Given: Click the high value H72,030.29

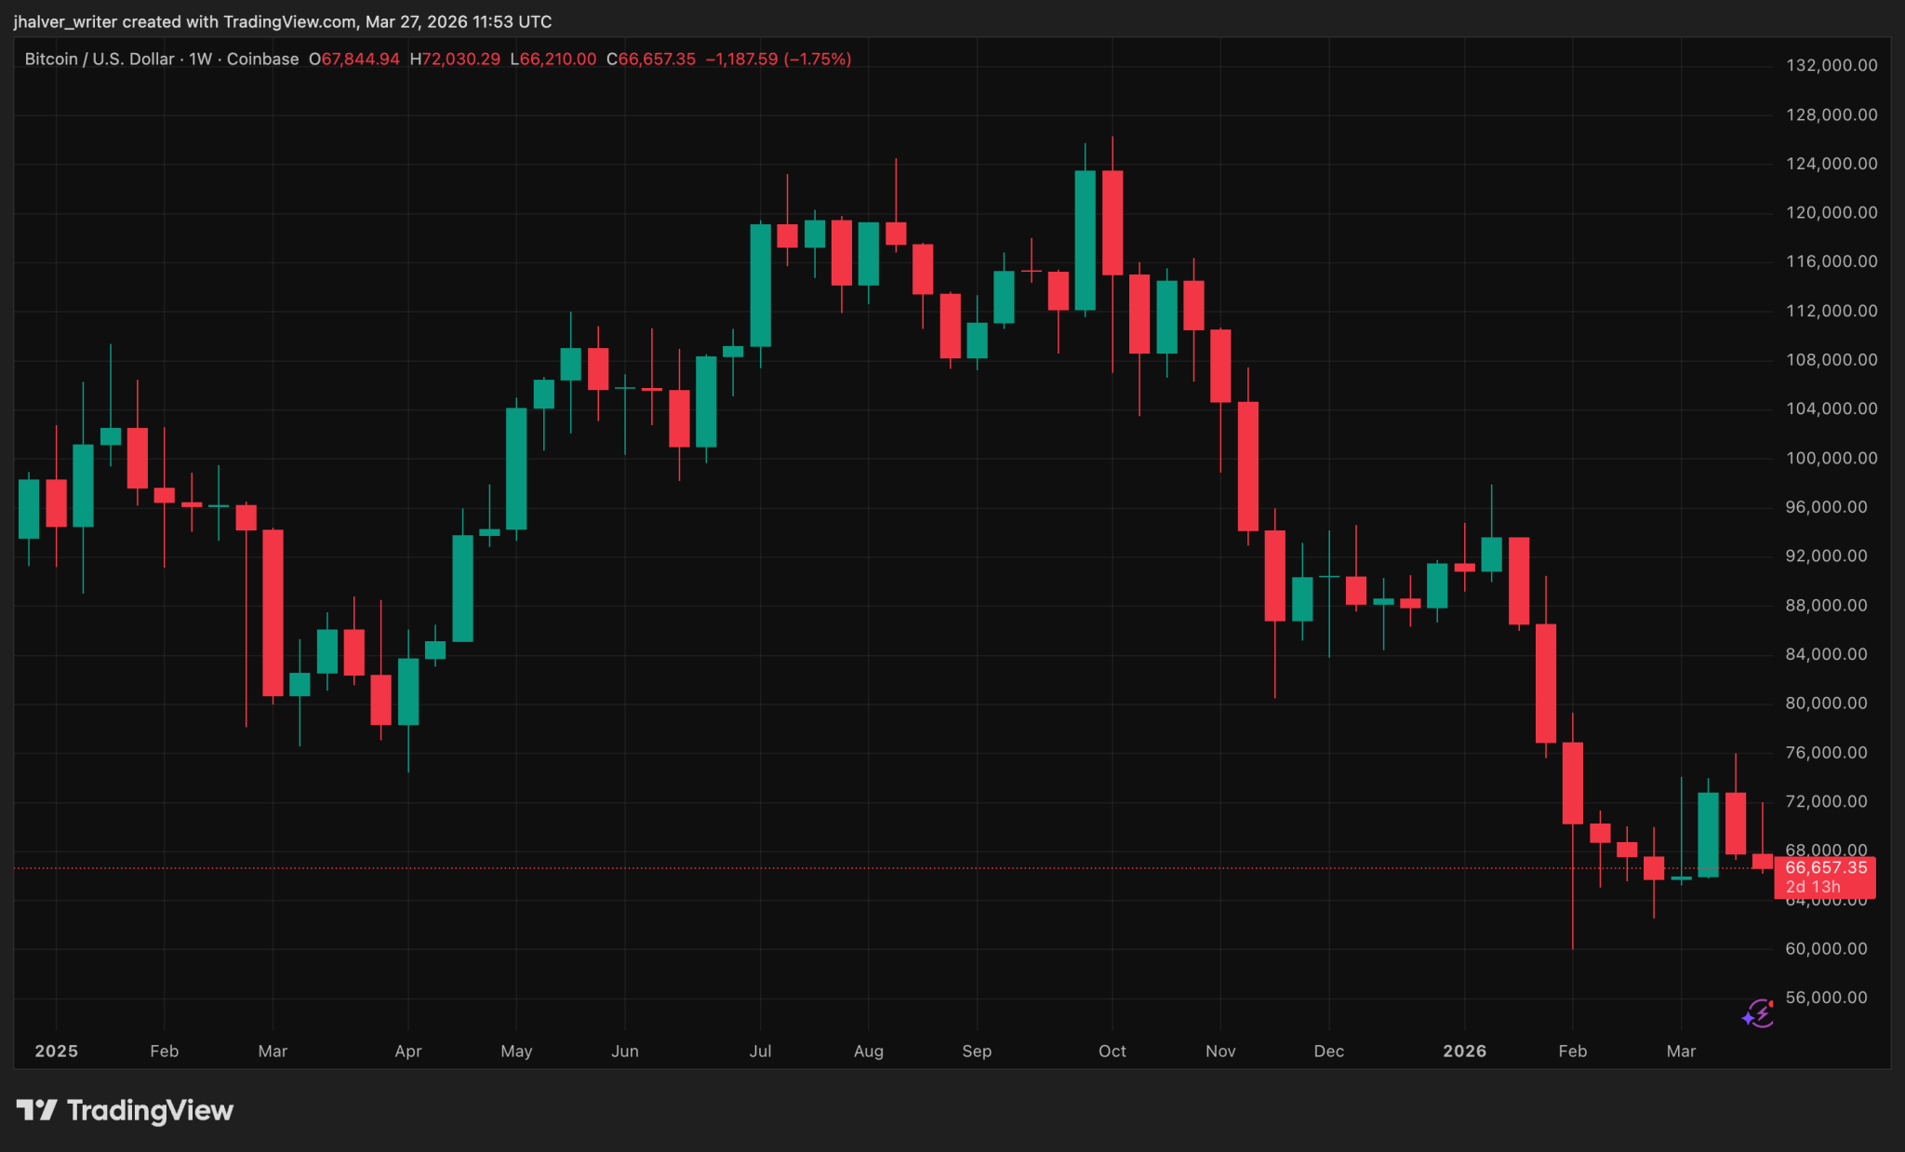Looking at the screenshot, I should tap(455, 59).
